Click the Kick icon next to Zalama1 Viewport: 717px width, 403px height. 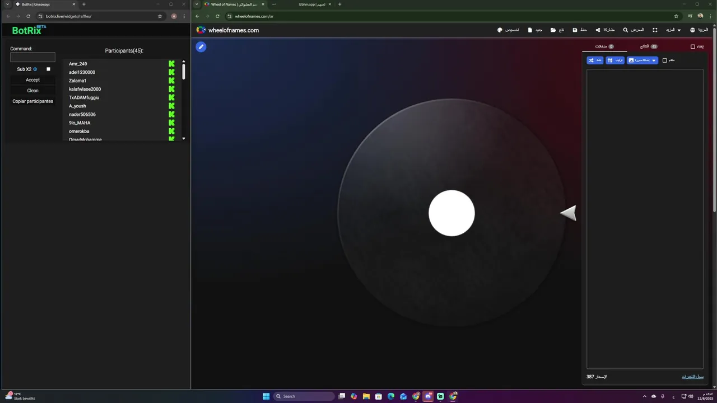tap(172, 81)
